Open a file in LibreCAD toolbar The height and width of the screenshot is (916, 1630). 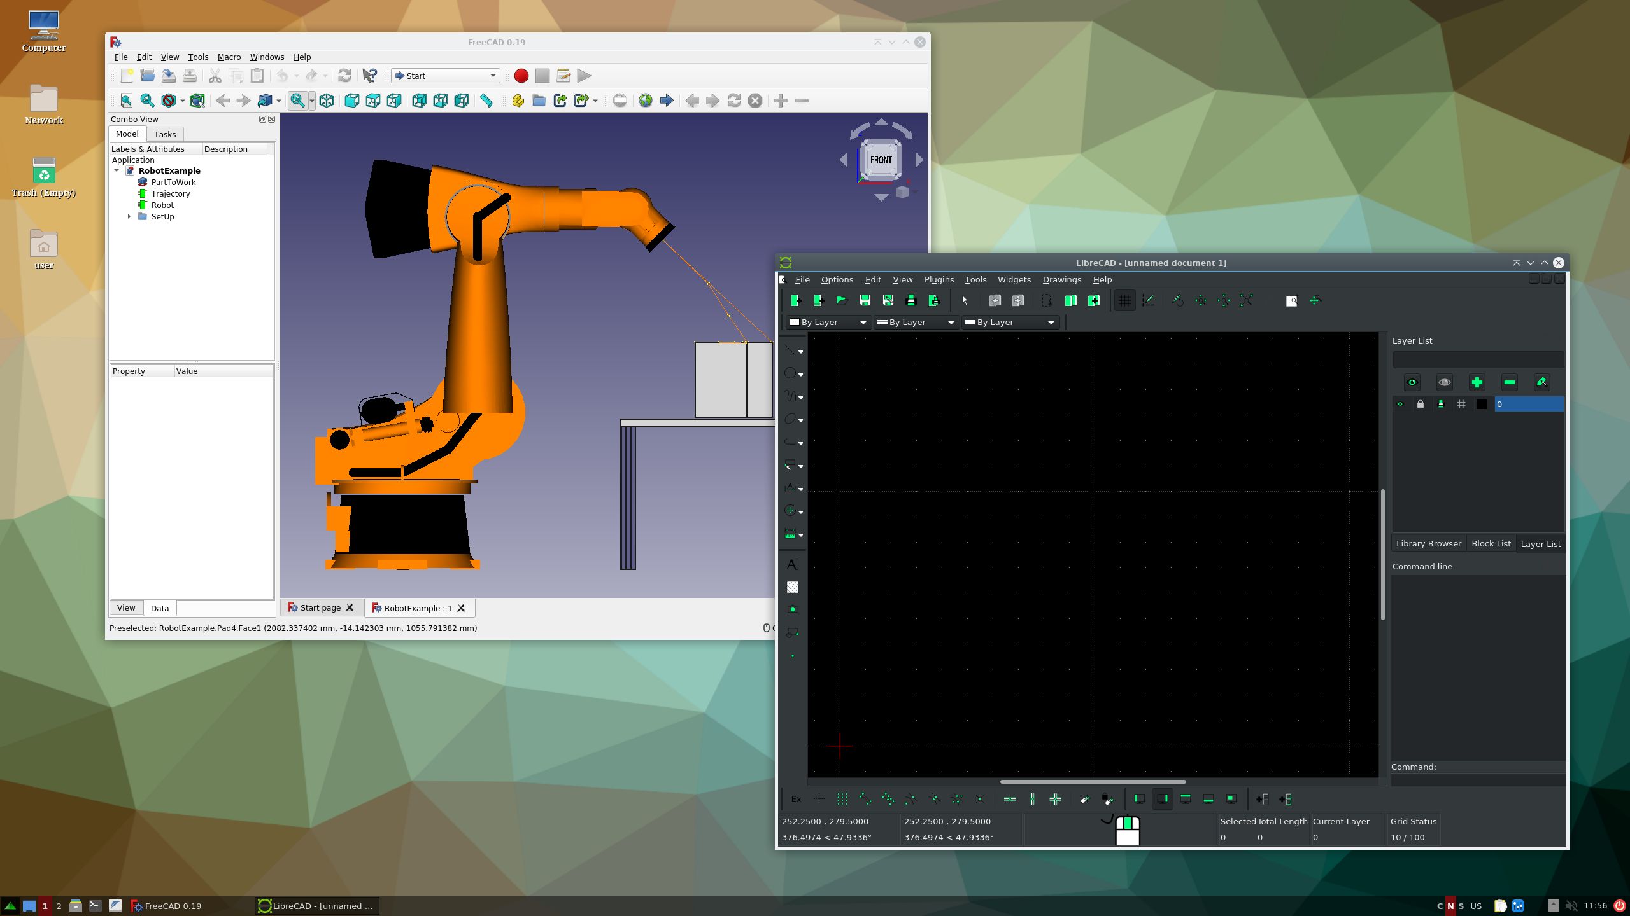[842, 300]
